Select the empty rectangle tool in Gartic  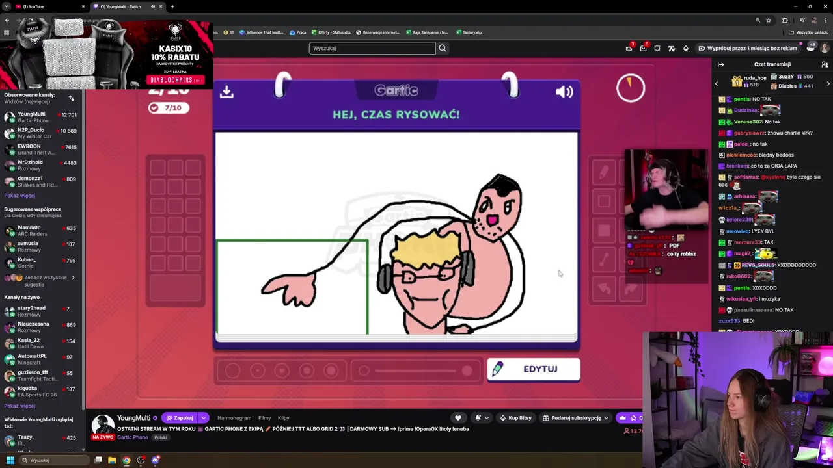(604, 201)
